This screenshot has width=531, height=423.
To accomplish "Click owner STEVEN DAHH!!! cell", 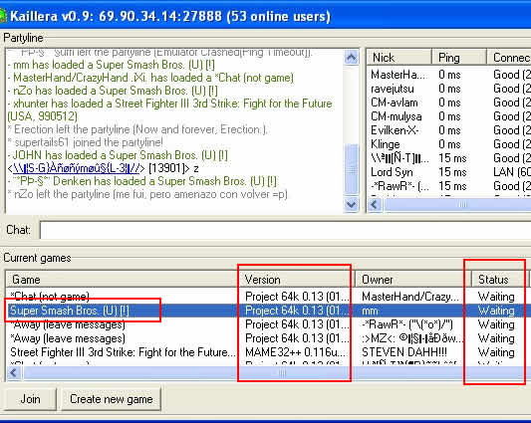I will pos(404,352).
